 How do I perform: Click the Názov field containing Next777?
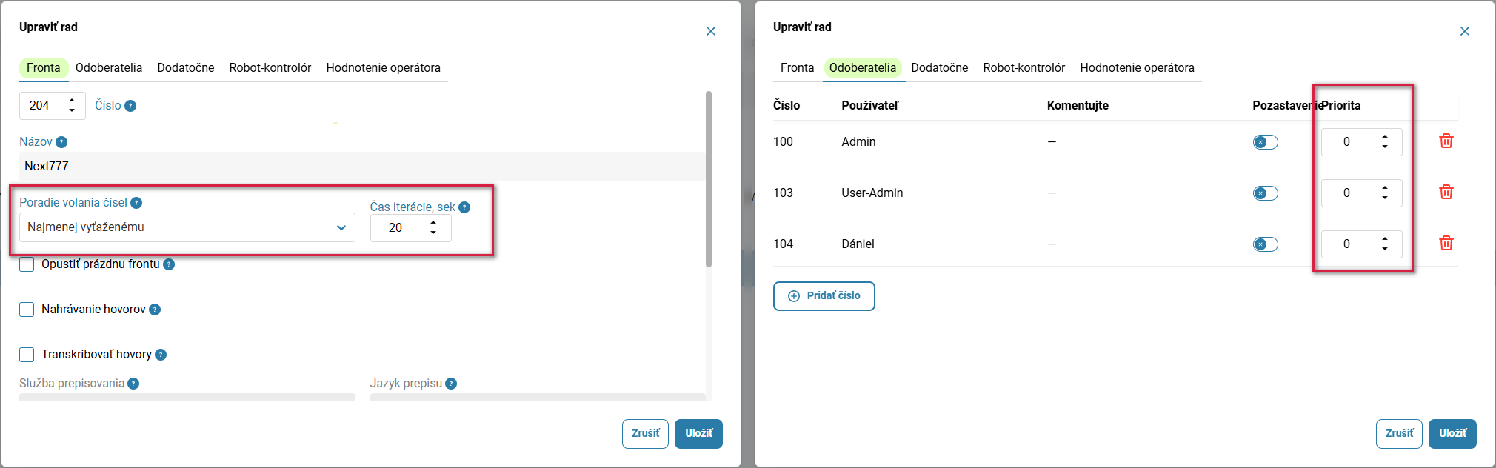(x=362, y=167)
